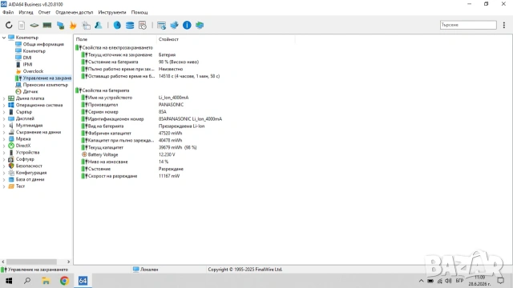Collapse the Компютър tree node

point(4,38)
